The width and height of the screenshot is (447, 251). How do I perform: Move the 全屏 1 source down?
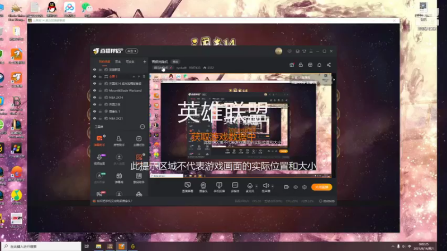pyautogui.click(x=139, y=76)
